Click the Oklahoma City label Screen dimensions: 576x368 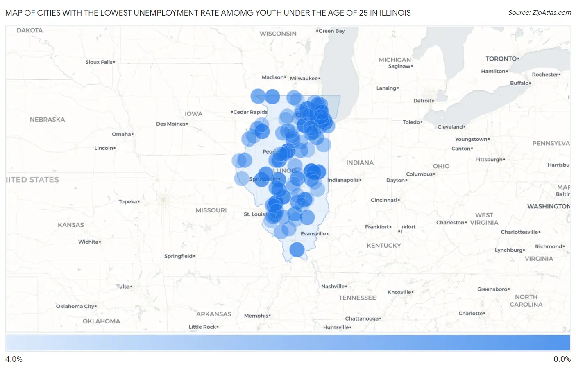[76, 306]
